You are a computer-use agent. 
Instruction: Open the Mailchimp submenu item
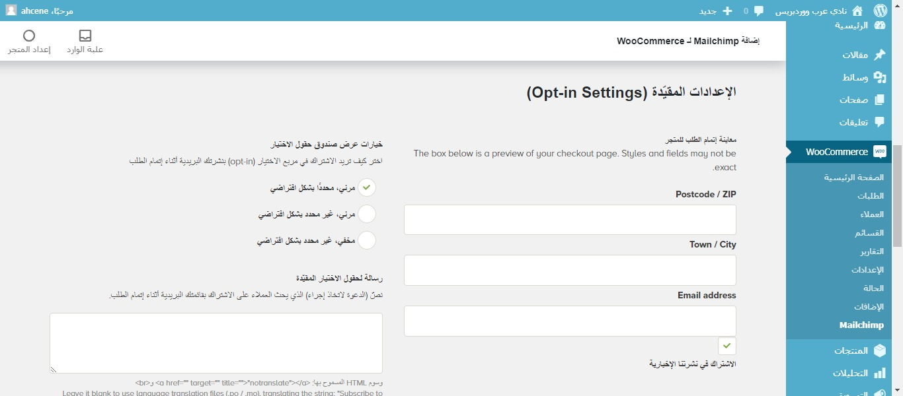coord(861,325)
